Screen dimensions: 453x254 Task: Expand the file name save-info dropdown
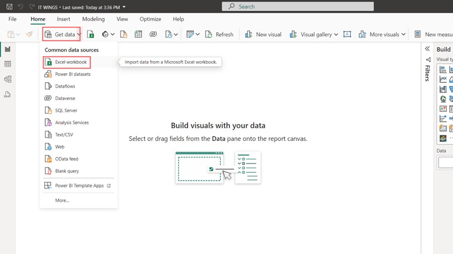pyautogui.click(x=124, y=7)
